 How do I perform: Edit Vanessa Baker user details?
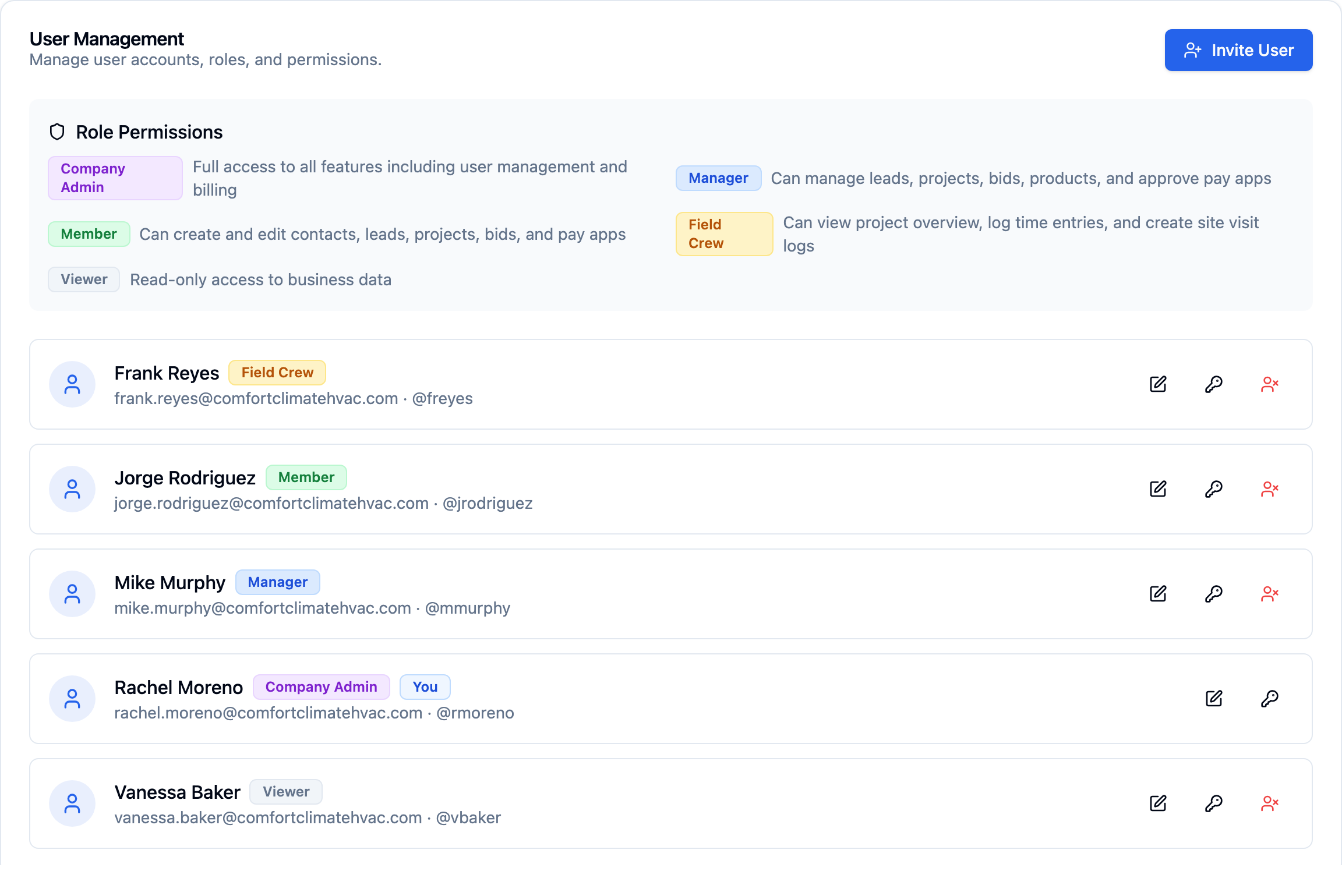click(1158, 803)
